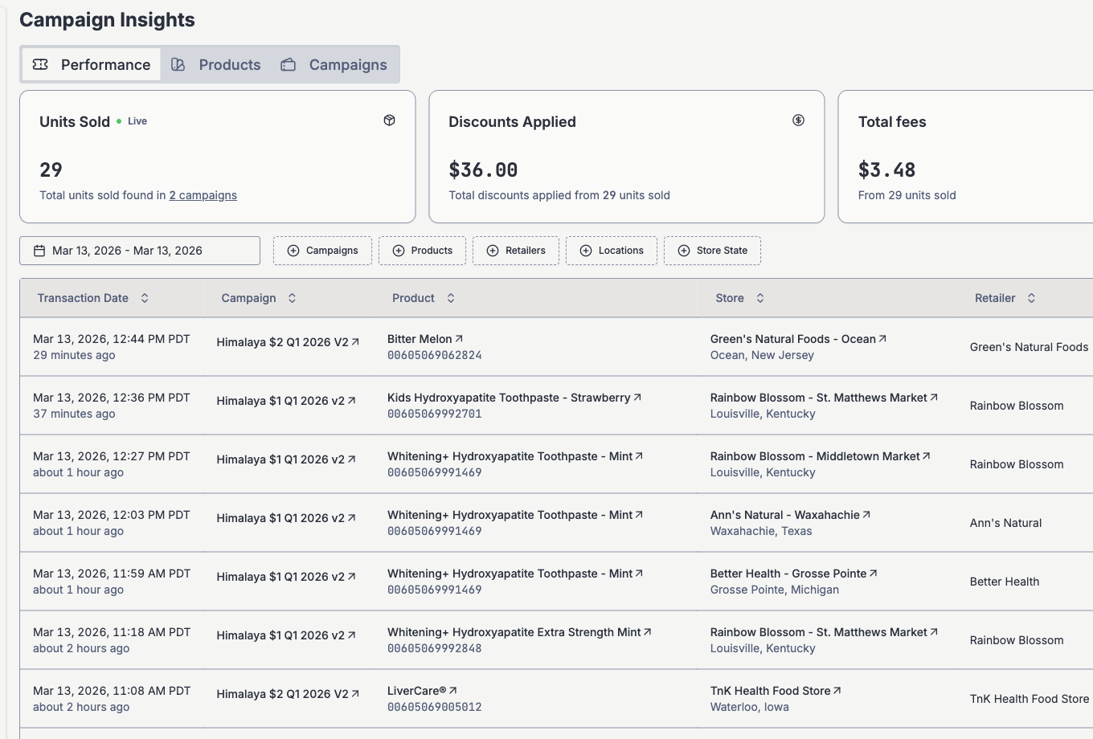This screenshot has width=1093, height=739.
Task: Sort by Store column
Action: click(740, 298)
